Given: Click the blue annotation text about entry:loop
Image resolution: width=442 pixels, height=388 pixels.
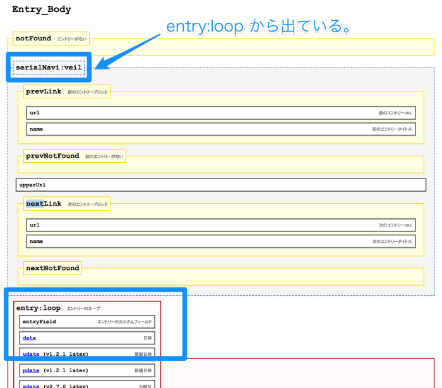Looking at the screenshot, I should 258,26.
